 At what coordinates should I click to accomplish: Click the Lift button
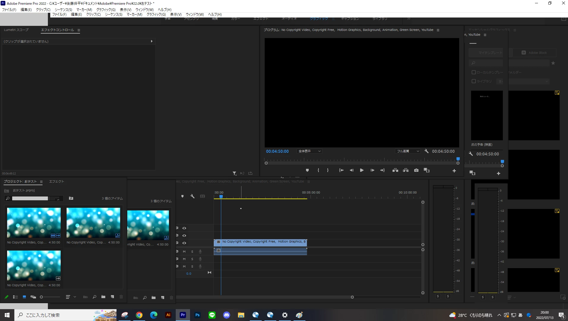tap(395, 170)
